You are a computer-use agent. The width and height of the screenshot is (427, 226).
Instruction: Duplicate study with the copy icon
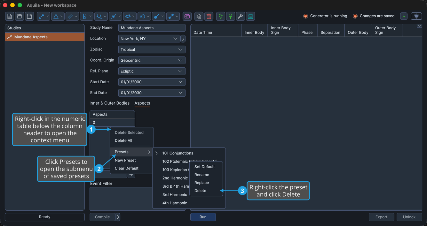(x=199, y=16)
